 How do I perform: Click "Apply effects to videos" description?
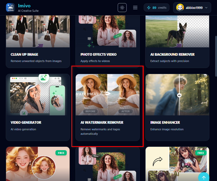tap(95, 61)
